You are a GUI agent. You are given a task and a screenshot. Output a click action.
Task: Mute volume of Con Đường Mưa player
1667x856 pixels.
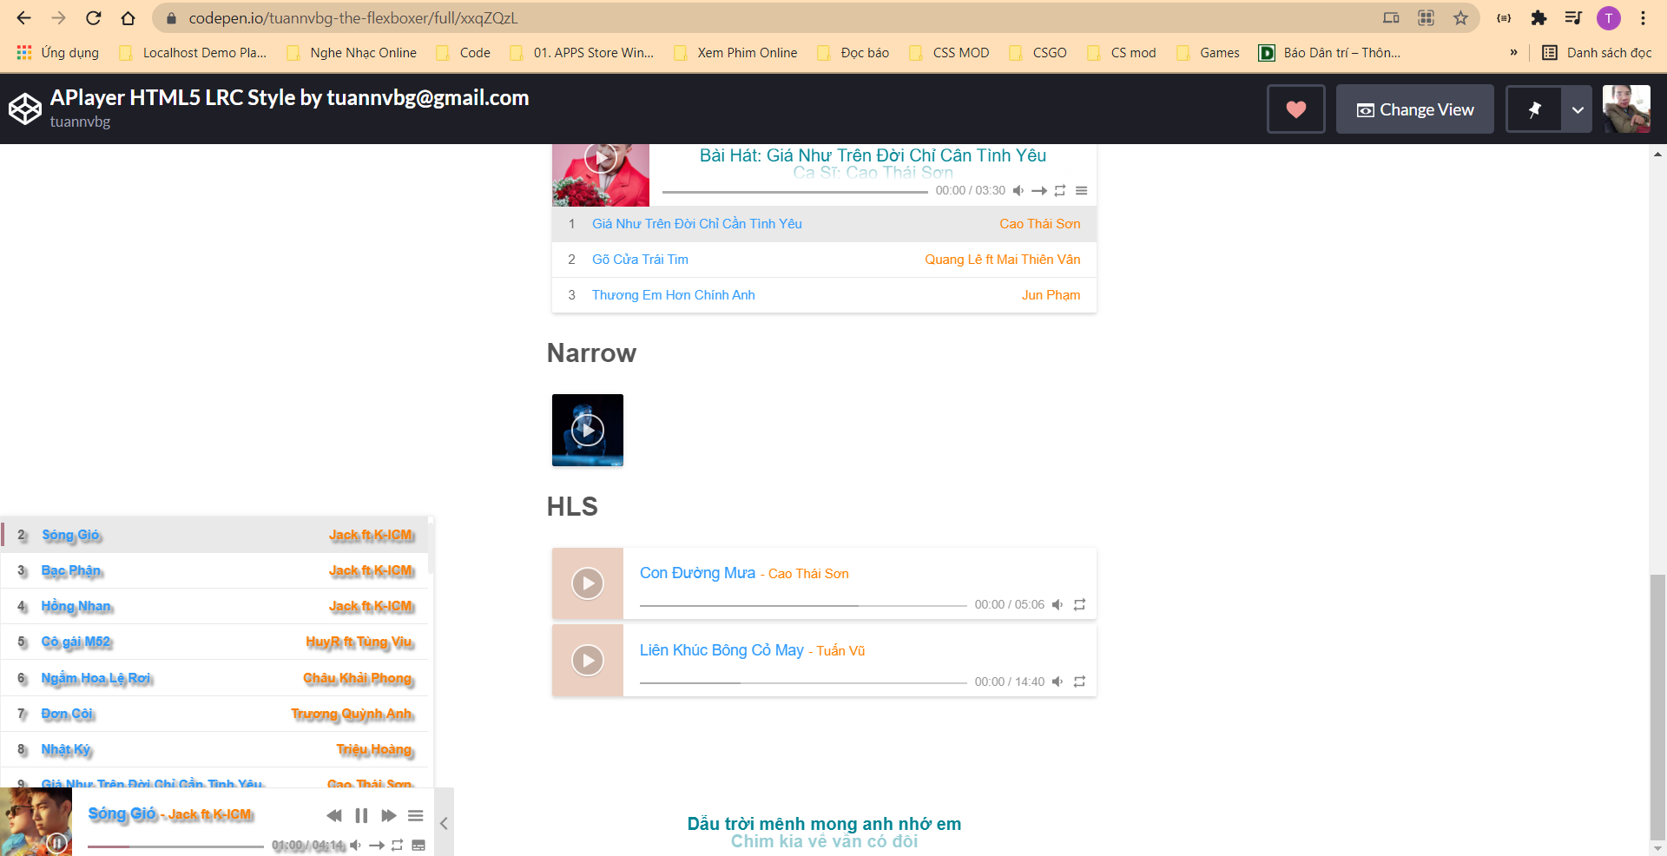point(1058,604)
